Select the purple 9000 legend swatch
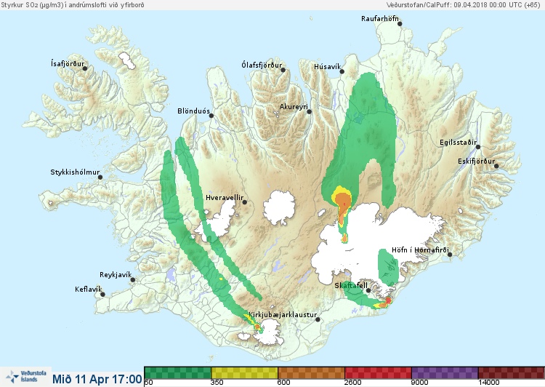The height and width of the screenshot is (387, 545). click(445, 372)
